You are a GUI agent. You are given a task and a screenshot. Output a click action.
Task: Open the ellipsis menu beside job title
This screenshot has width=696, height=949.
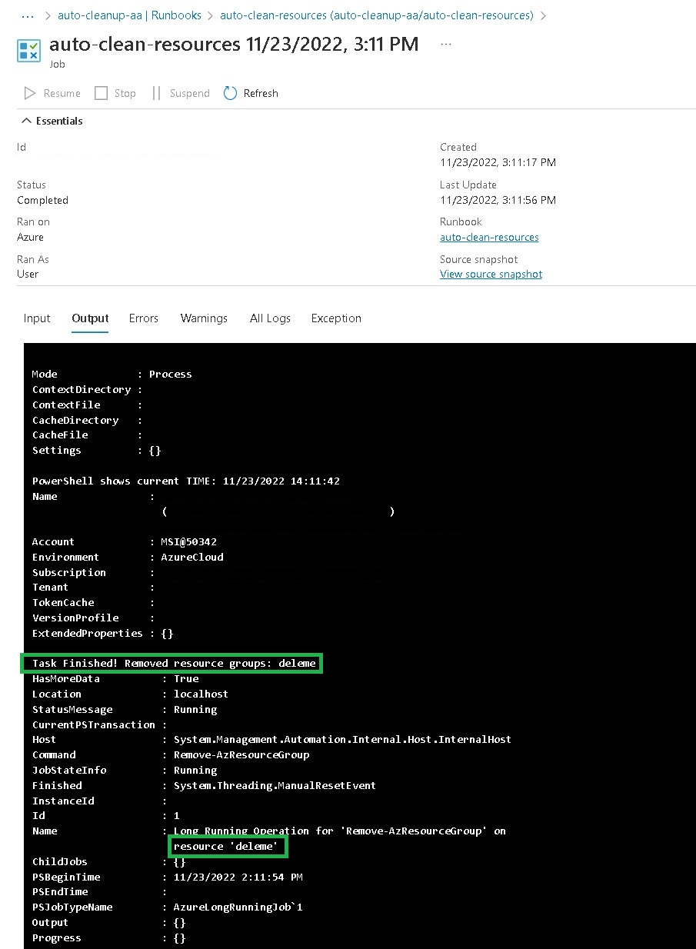tap(445, 45)
